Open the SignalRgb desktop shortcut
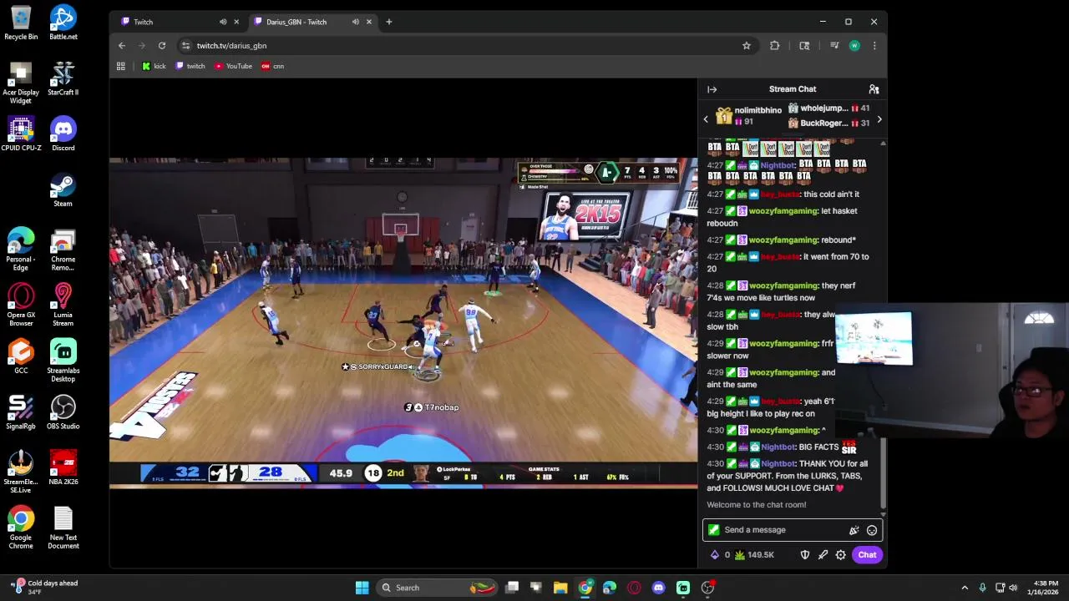This screenshot has width=1069, height=601. [21, 412]
